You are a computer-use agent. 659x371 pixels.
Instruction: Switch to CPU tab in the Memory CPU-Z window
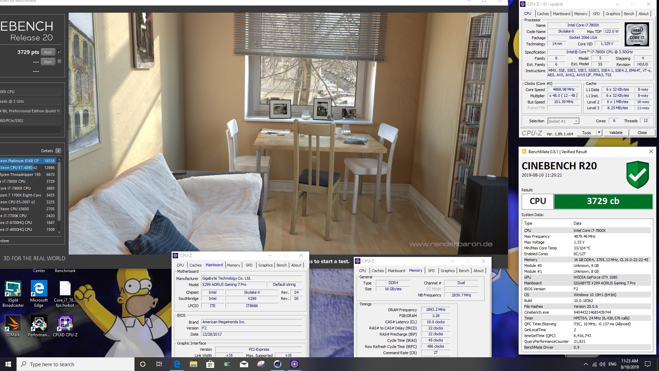(362, 271)
